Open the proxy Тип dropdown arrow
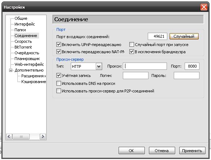The height and width of the screenshot is (160, 211). coord(99,66)
